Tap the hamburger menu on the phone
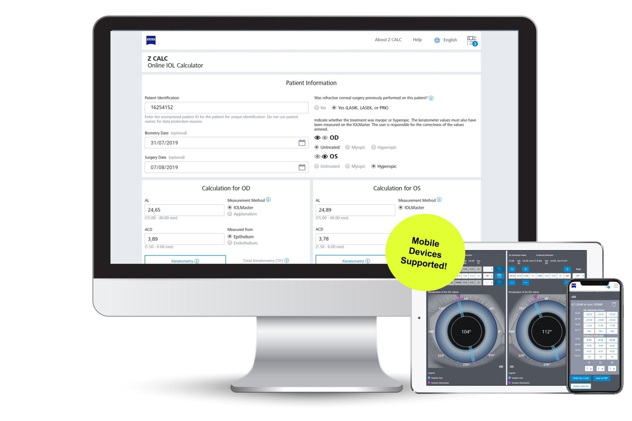The width and height of the screenshot is (632, 421). 616,286
